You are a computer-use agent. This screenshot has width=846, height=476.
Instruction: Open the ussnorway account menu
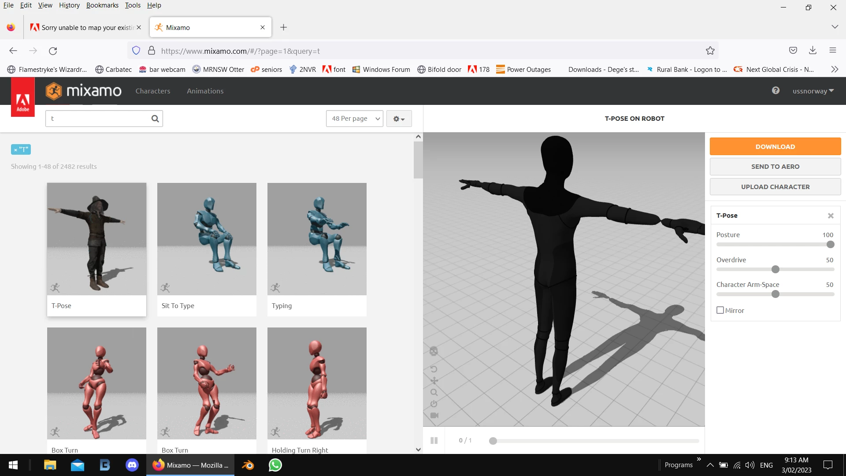pyautogui.click(x=813, y=91)
